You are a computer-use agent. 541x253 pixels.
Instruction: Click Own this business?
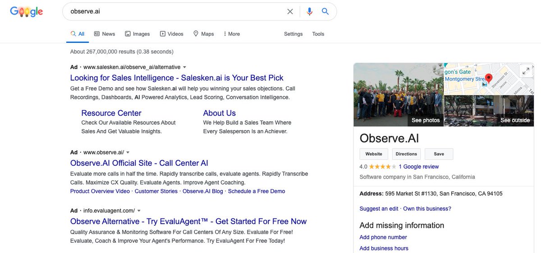click(x=427, y=209)
